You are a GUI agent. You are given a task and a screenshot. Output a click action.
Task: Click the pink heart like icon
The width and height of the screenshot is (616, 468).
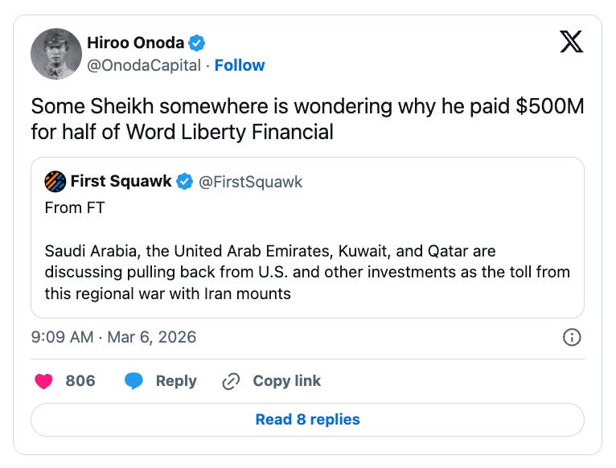43,380
